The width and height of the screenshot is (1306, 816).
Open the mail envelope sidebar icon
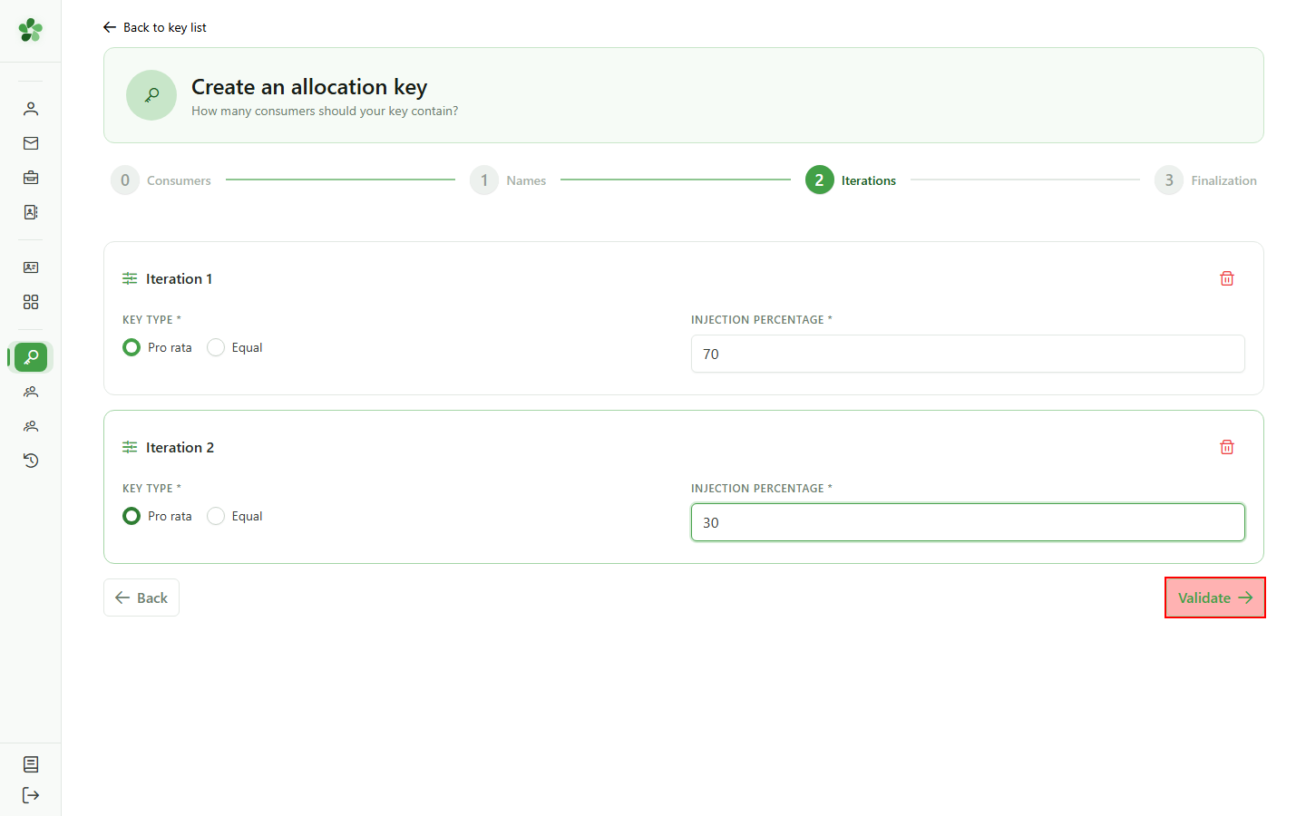[x=31, y=143]
